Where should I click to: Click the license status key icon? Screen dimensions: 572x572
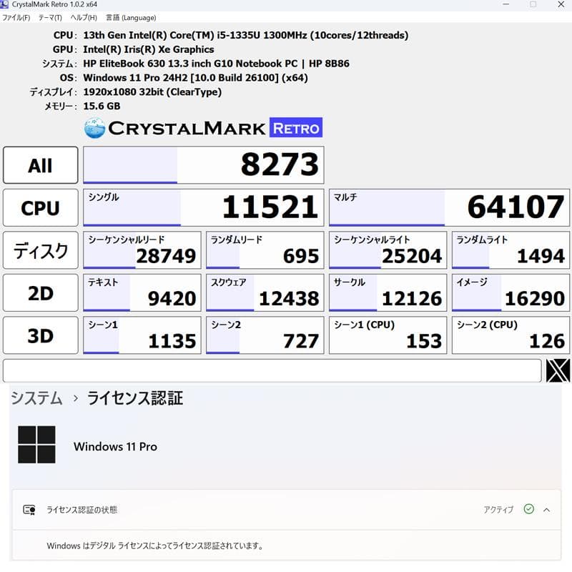click(x=30, y=510)
